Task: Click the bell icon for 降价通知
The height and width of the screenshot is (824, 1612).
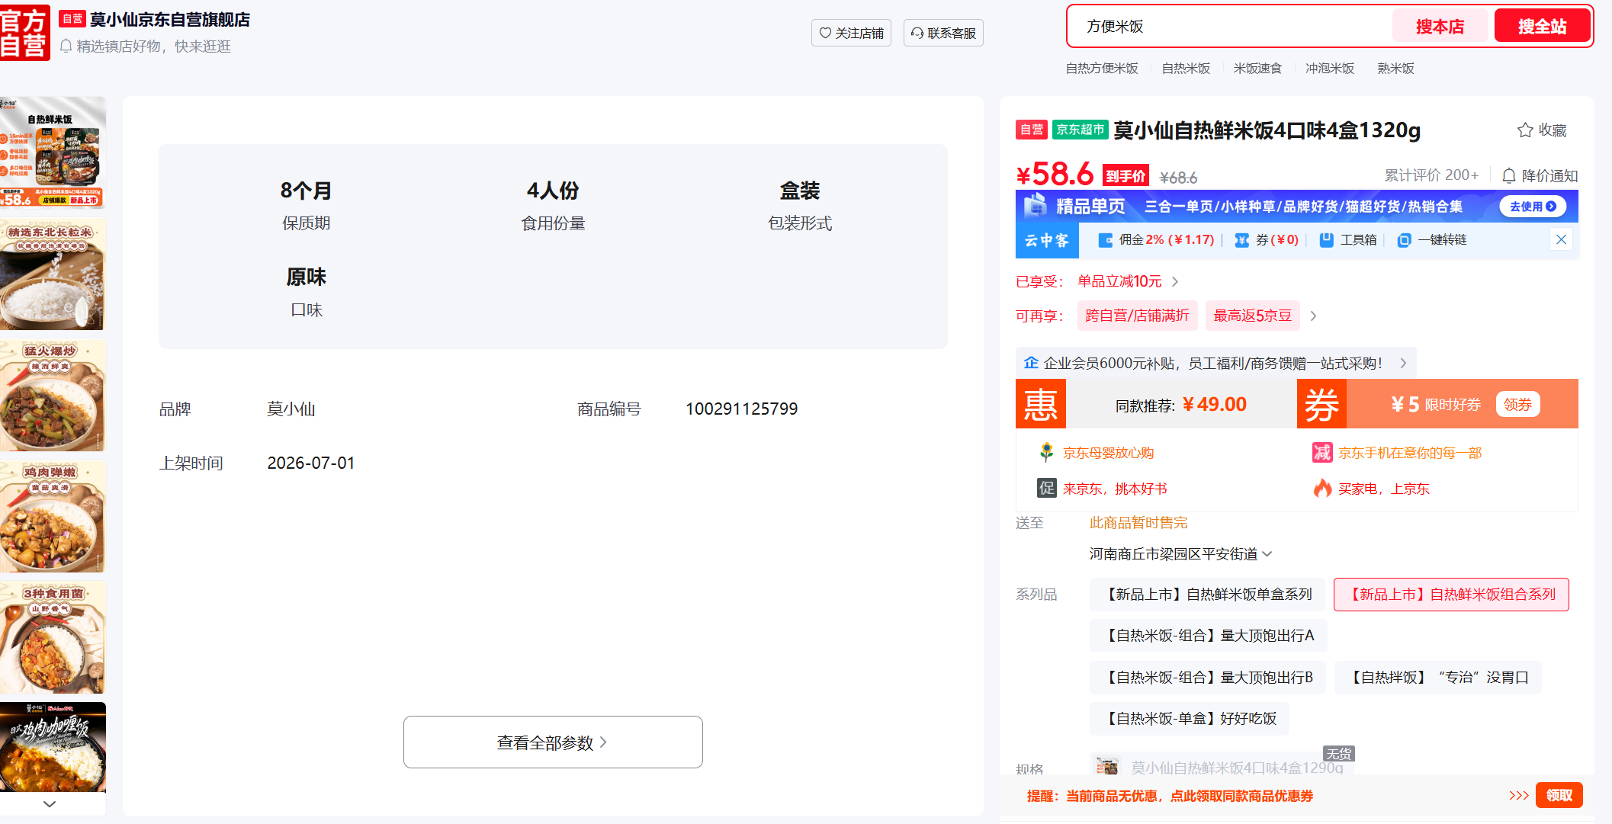Action: (x=1508, y=176)
